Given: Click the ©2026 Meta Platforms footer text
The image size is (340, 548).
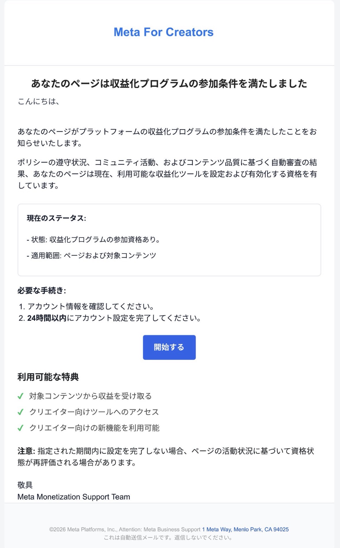Looking at the screenshot, I should tap(125, 530).
